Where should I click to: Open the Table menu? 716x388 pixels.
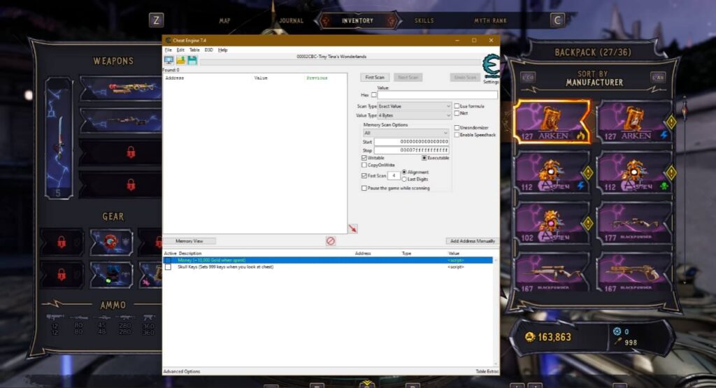click(194, 50)
